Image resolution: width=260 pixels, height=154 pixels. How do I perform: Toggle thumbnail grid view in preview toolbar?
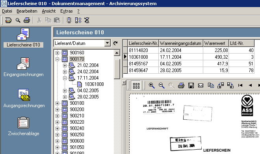pyautogui.click(x=136, y=85)
